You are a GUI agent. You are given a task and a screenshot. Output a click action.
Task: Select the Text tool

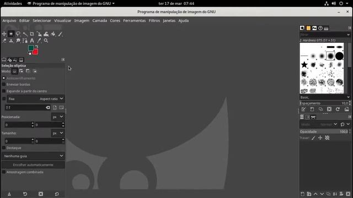tap(32, 41)
